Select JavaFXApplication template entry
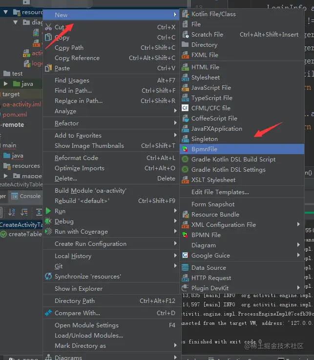This screenshot has width=314, height=360. 242,129
